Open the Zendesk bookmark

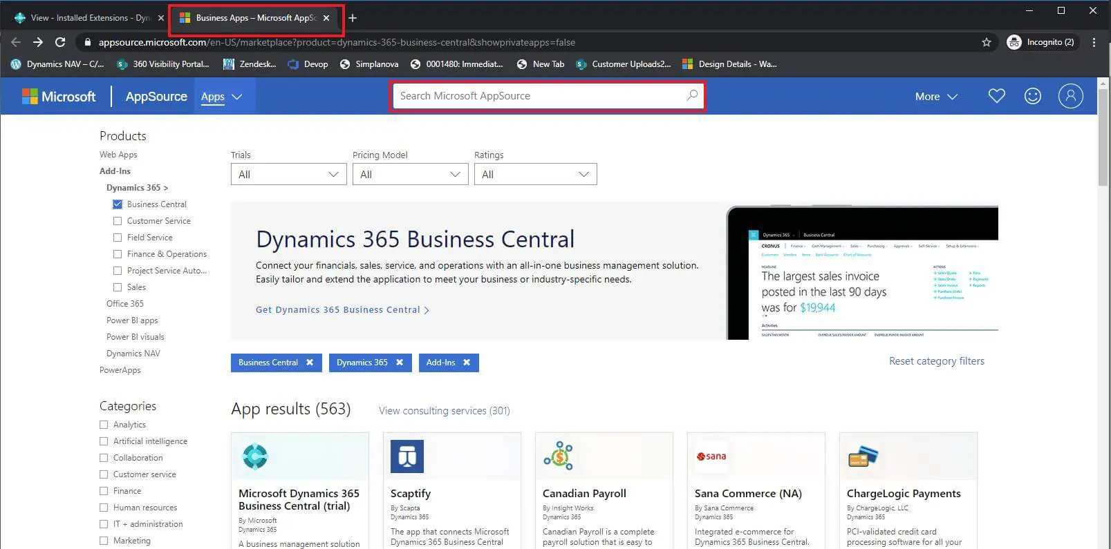pyautogui.click(x=250, y=64)
